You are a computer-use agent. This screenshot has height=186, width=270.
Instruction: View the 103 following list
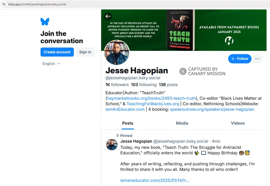click(x=144, y=85)
